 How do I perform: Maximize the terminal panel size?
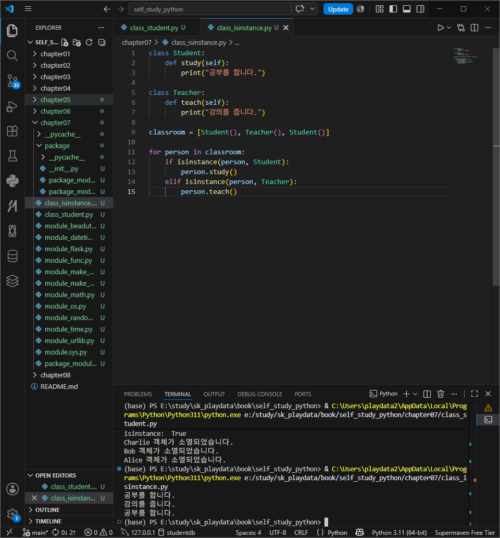point(474,394)
